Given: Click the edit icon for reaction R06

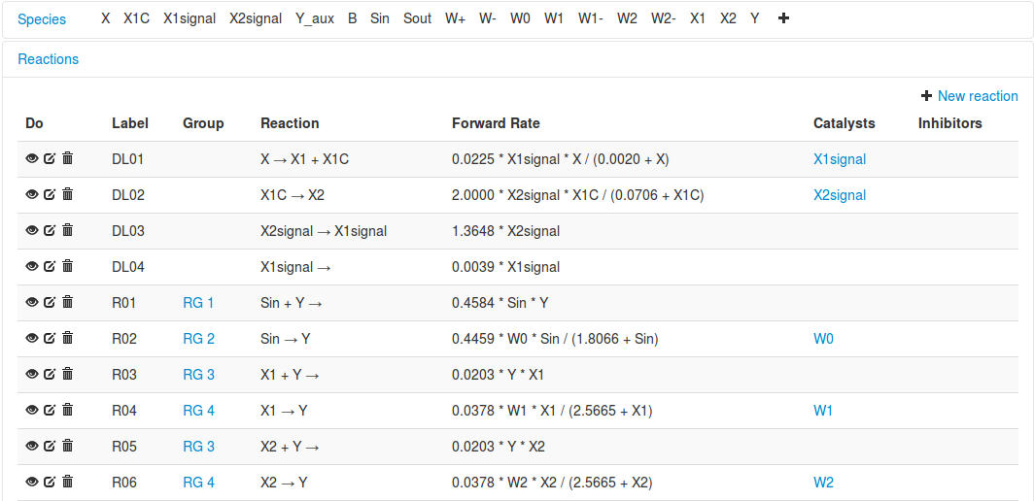Looking at the screenshot, I should click(50, 483).
